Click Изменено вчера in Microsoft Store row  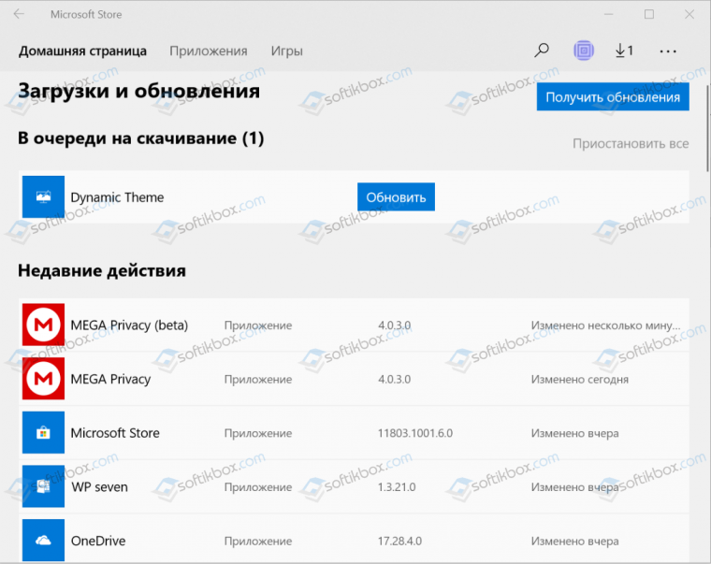575,433
